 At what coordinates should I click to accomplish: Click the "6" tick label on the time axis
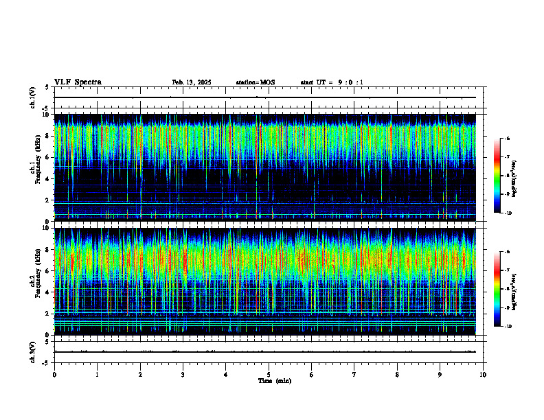coord(312,375)
